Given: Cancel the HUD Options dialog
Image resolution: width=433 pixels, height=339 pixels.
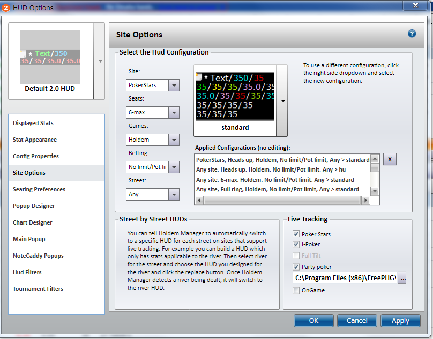Looking at the screenshot, I should [x=357, y=320].
